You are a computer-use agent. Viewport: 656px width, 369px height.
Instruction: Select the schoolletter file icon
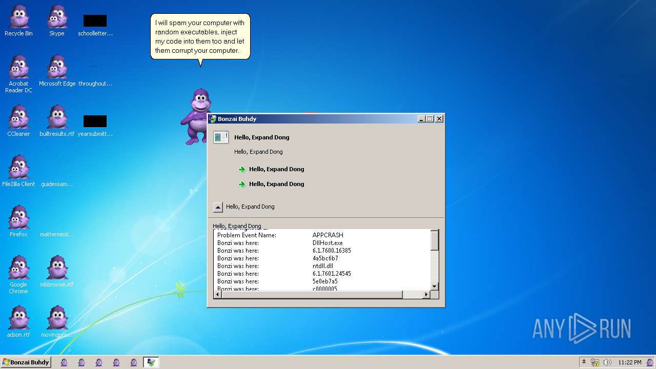pos(95,25)
